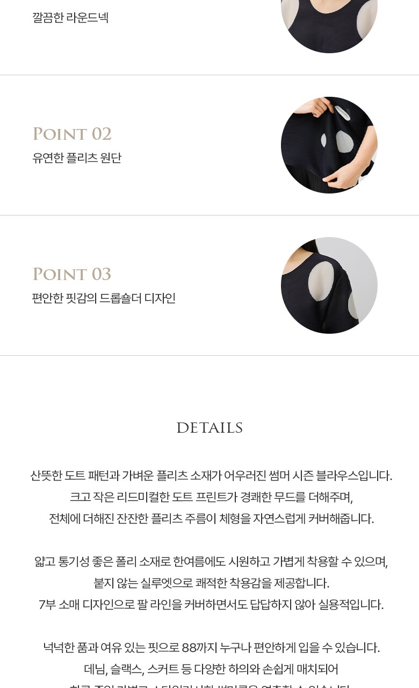The height and width of the screenshot is (688, 419).
Task: Click the line starting 얇고 통기성 좋은
Action: pos(211,562)
